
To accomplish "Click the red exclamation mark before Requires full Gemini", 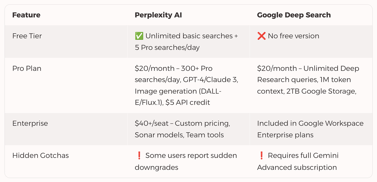I will click(261, 156).
